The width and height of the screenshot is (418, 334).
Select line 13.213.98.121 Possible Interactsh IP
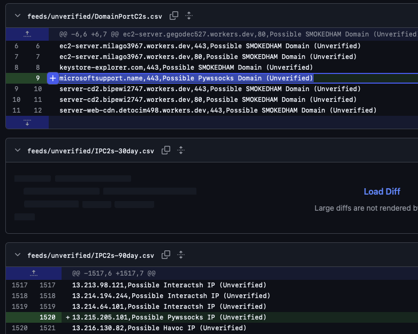pos(169,285)
